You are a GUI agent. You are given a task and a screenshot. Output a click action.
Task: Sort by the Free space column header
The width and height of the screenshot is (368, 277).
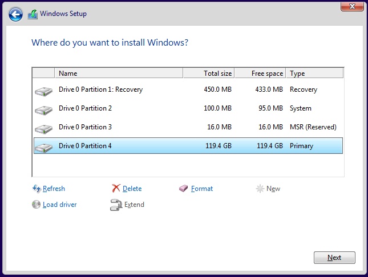click(260, 73)
